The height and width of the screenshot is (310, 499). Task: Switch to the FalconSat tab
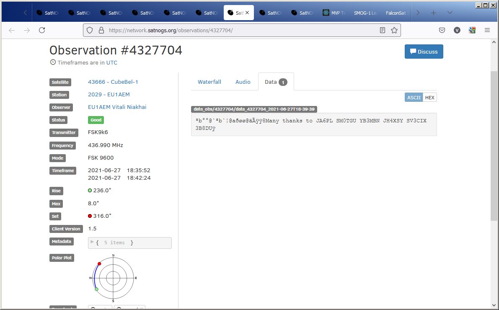(x=397, y=13)
